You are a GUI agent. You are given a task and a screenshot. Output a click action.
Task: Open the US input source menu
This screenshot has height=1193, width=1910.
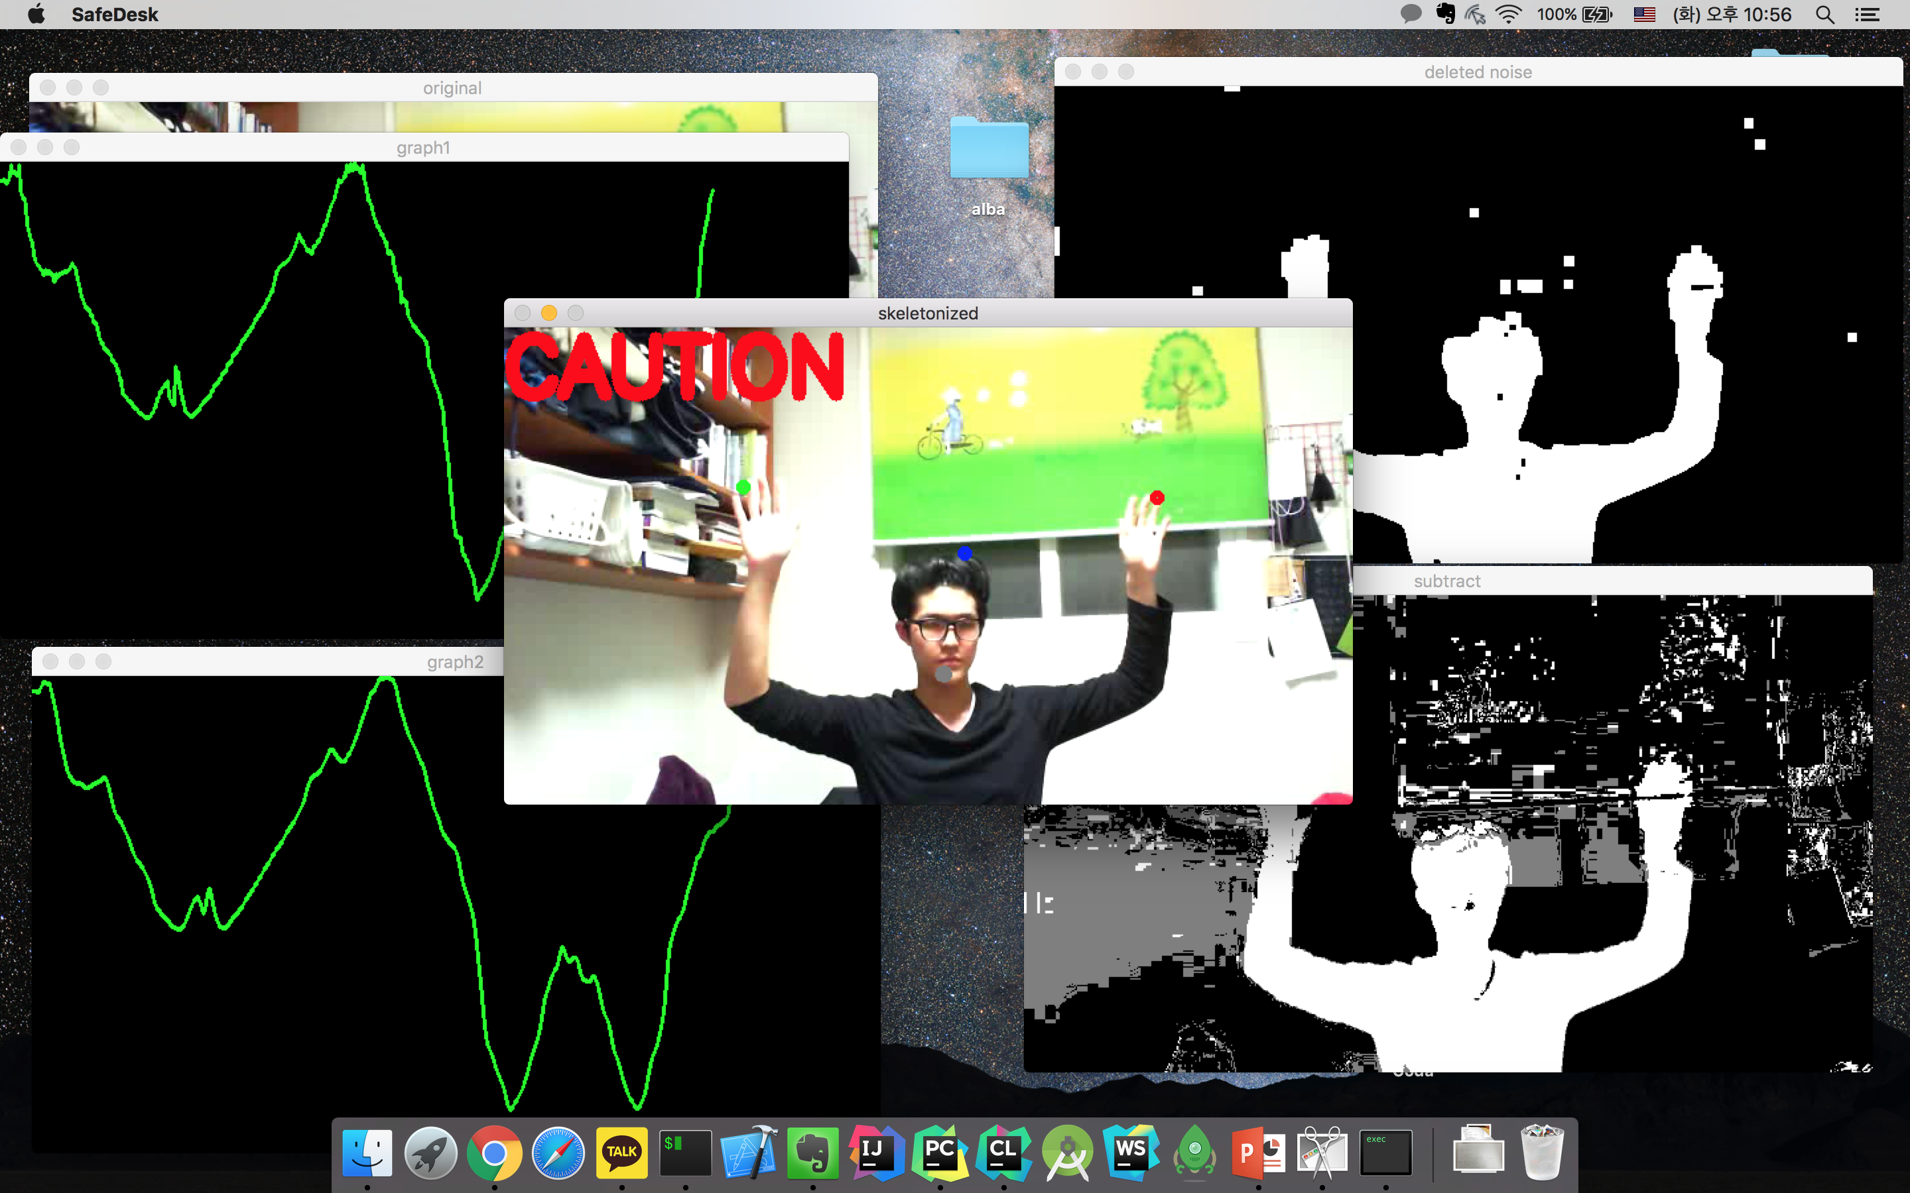click(x=1644, y=14)
